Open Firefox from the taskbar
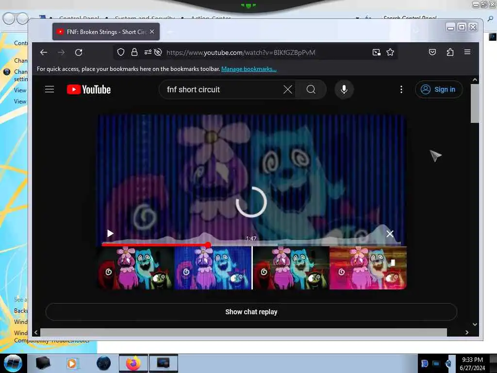Screen dimensions: 497x373 click(x=133, y=363)
